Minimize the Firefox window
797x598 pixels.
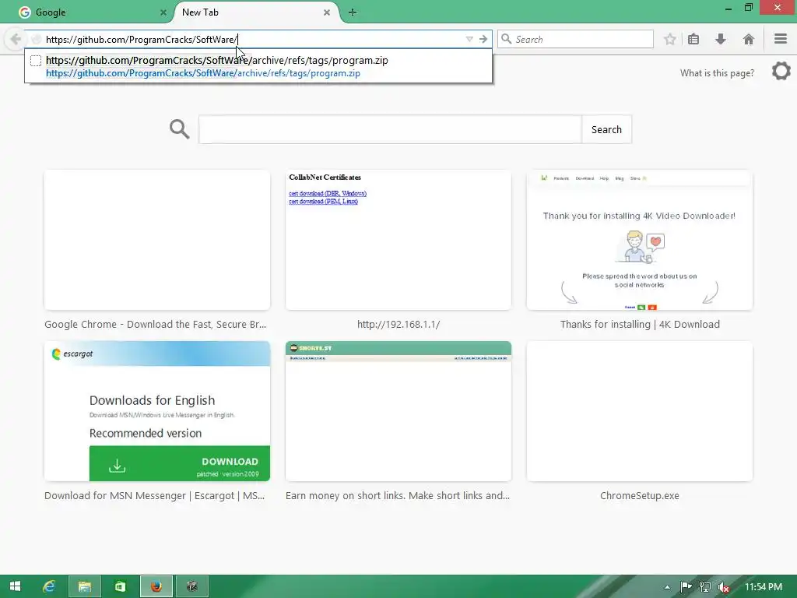point(729,8)
